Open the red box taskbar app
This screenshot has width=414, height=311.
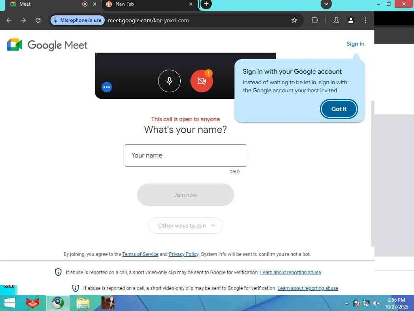pyautogui.click(x=32, y=303)
